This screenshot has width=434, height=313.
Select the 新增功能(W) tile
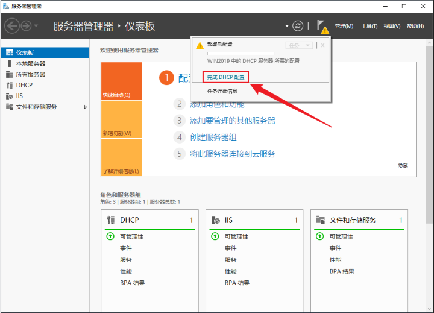point(122,119)
